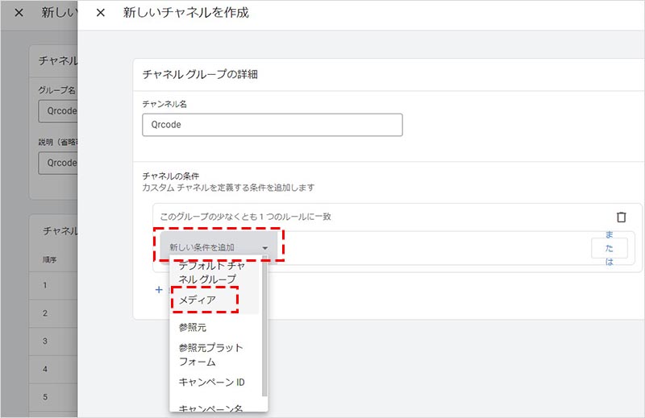Focus the チャンネル名 input field

coord(272,125)
